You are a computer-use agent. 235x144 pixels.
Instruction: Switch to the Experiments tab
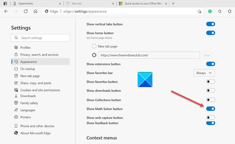click(37, 4)
